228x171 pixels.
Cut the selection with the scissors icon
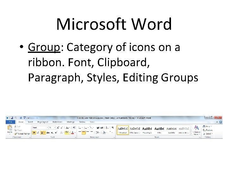[x=15, y=126]
